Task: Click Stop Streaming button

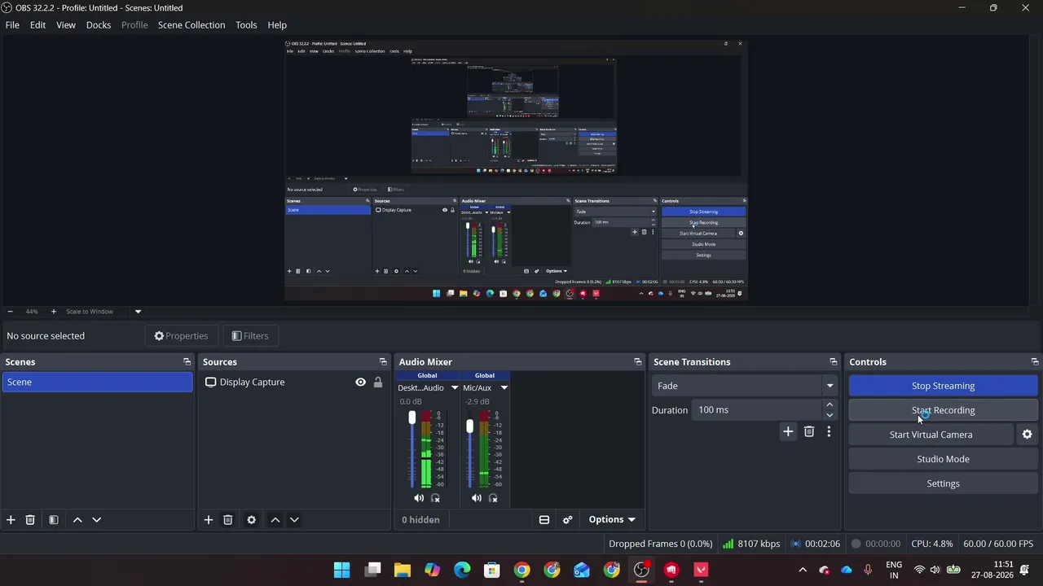Action: [x=943, y=386]
